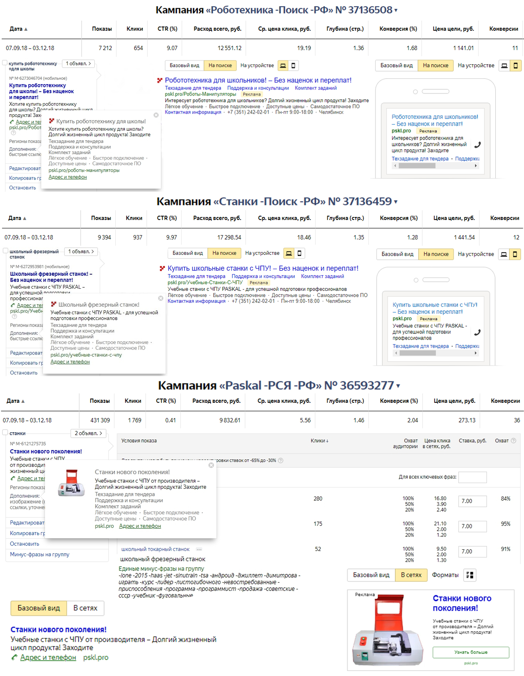Open the Робототехника campaign title dropdown arrow
This screenshot has height=676, width=524.
tap(396, 10)
